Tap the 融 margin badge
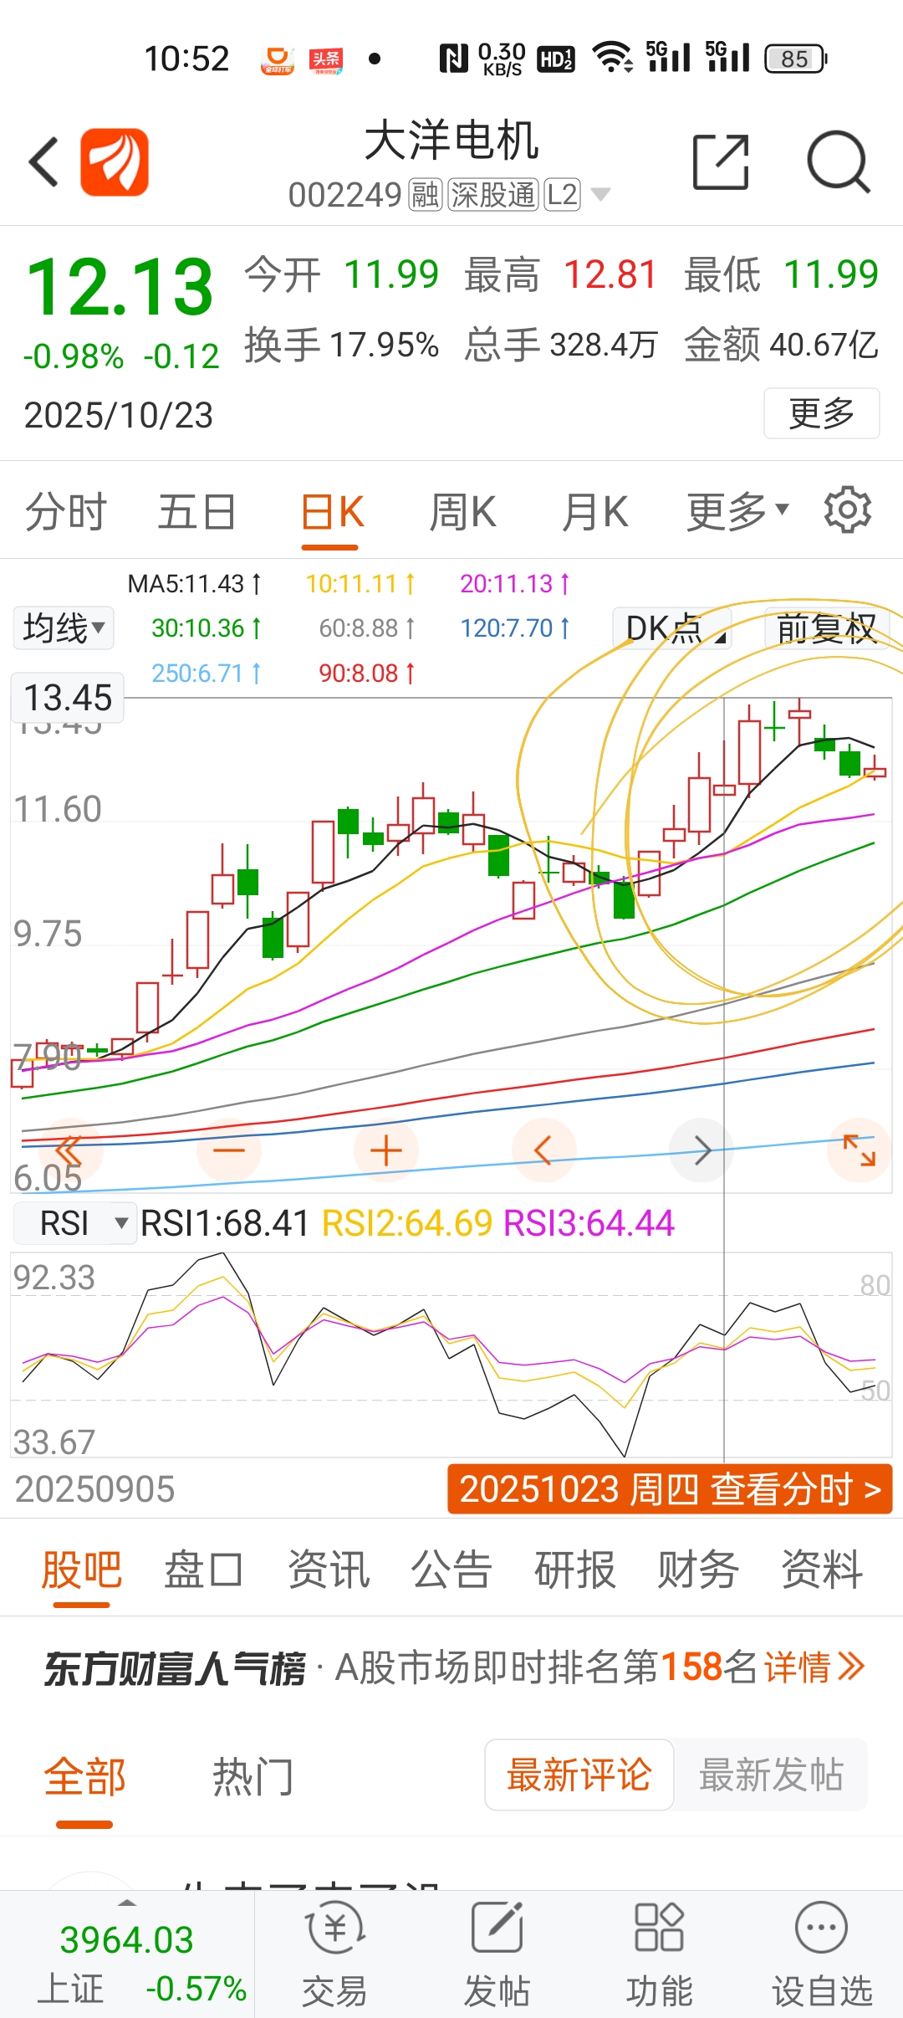This screenshot has height=2018, width=903. pyautogui.click(x=425, y=195)
